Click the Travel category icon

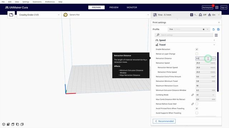pyautogui.click(x=157, y=45)
